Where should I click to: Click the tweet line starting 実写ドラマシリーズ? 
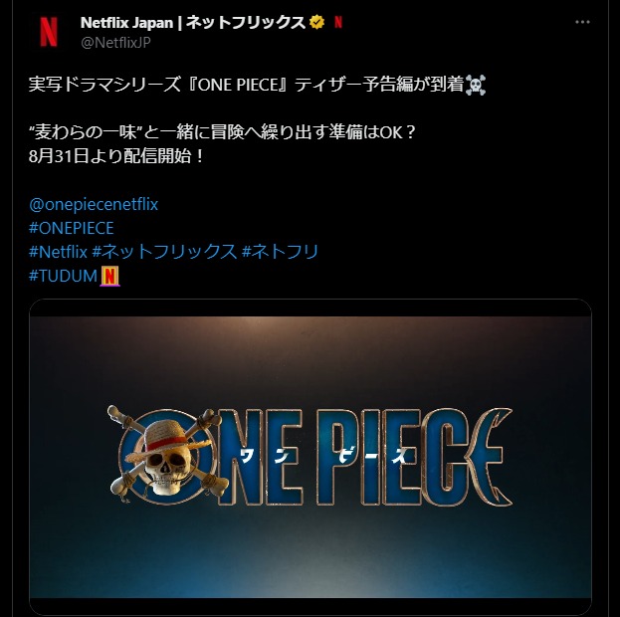point(257,85)
